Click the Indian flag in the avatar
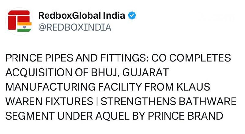 [x=24, y=27]
